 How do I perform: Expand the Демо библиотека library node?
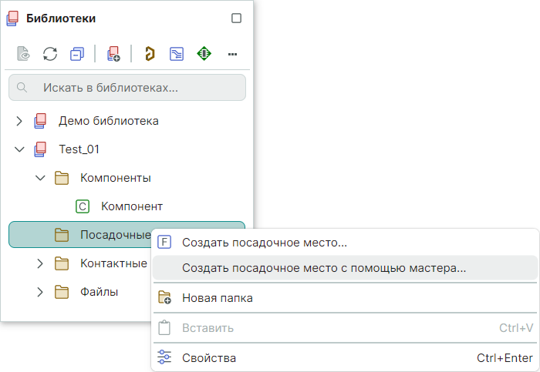20,121
